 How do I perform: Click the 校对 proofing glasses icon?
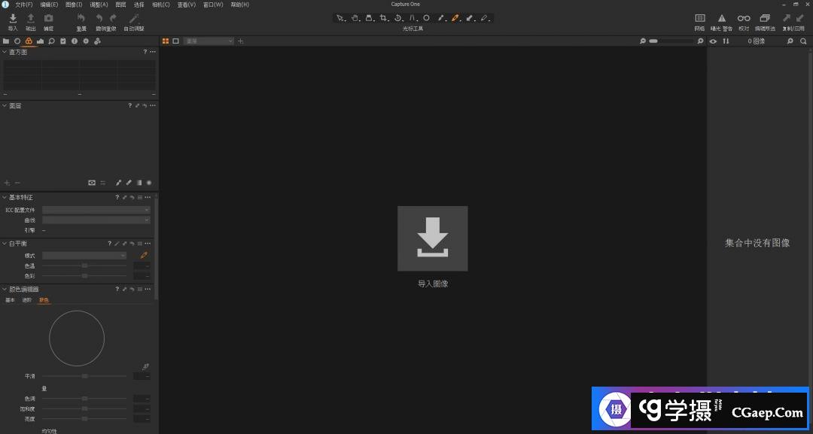click(744, 20)
